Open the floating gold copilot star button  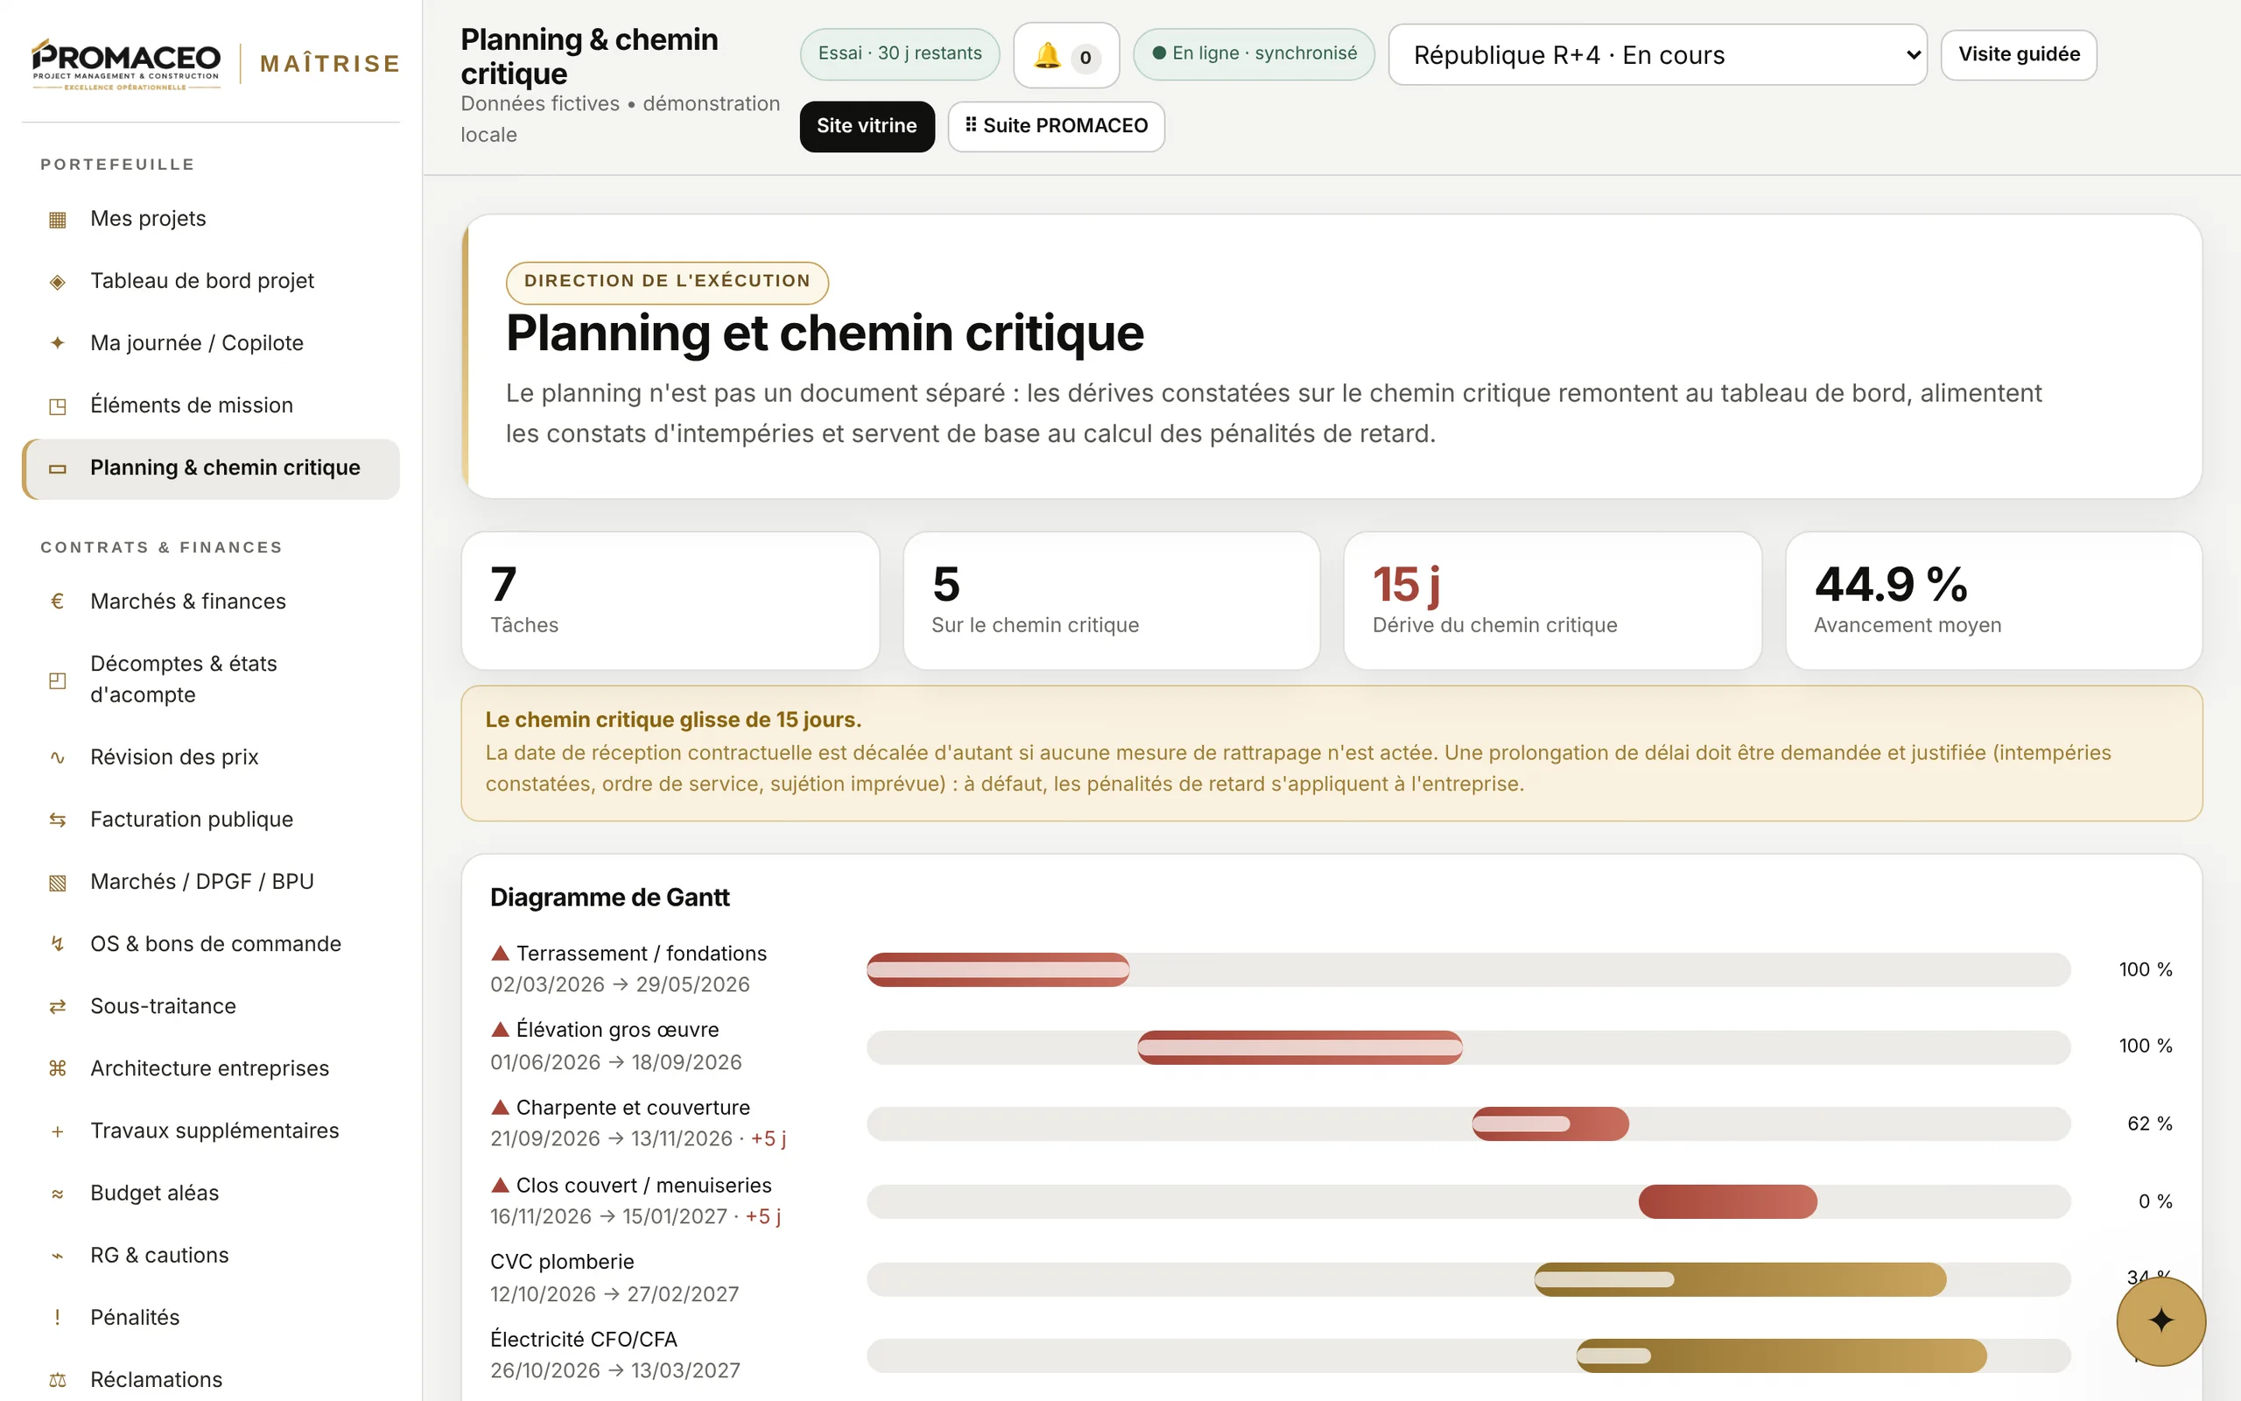(2160, 1320)
